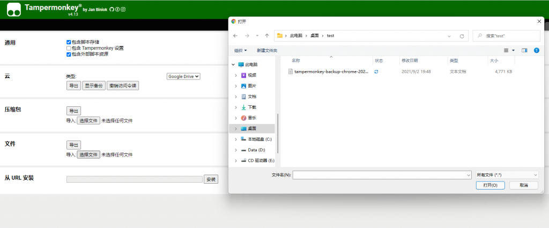Viewport: 549px width, 228px height.
Task: Click 显示备份 button
Action: [94, 86]
